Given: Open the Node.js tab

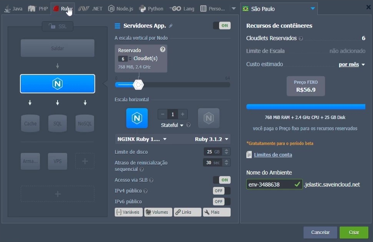Looking at the screenshot, I should (x=120, y=9).
